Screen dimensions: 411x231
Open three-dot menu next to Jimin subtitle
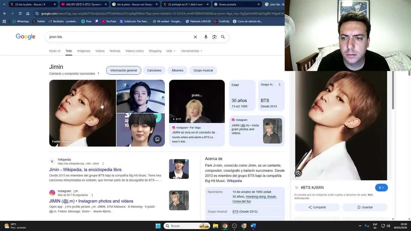click(x=99, y=73)
